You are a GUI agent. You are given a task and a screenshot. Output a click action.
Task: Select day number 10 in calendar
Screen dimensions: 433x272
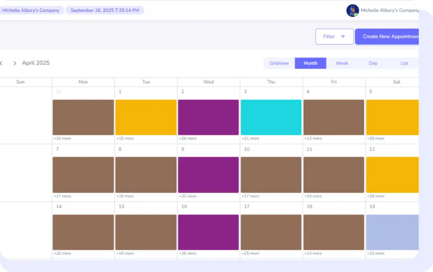point(247,149)
